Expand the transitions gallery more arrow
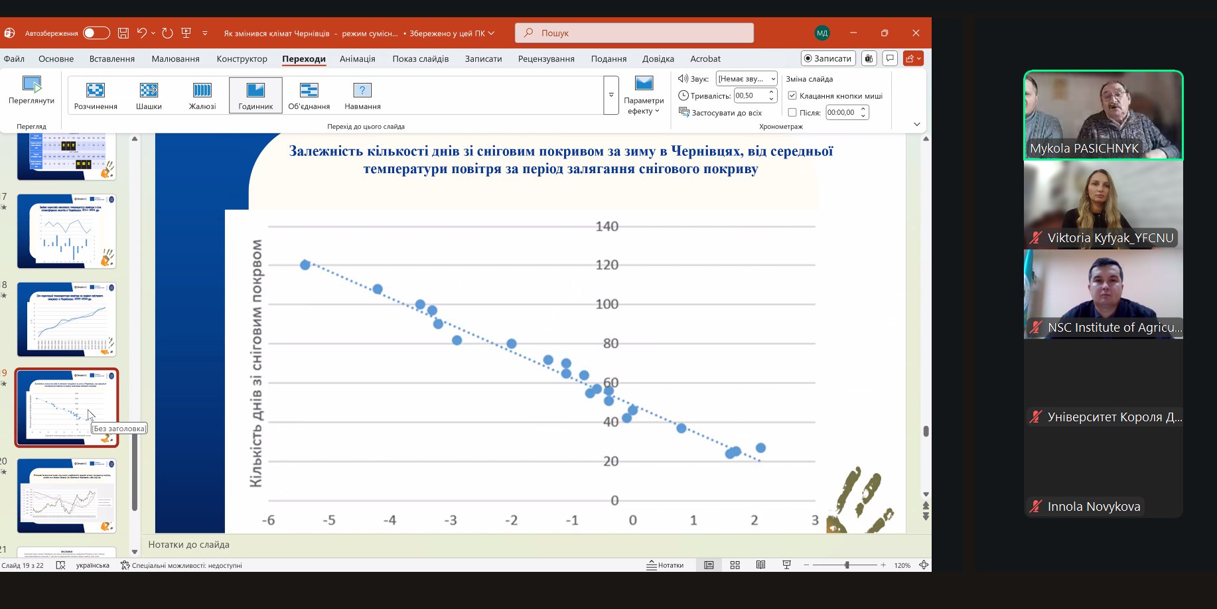The image size is (1217, 609). [x=611, y=95]
